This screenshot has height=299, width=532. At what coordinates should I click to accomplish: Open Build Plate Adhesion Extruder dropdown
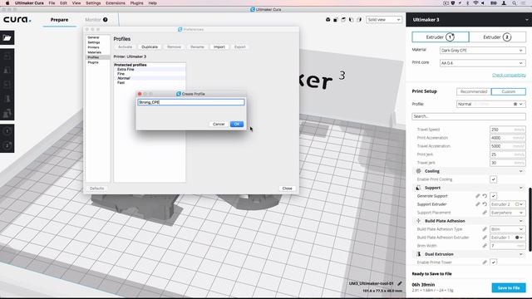click(x=508, y=238)
